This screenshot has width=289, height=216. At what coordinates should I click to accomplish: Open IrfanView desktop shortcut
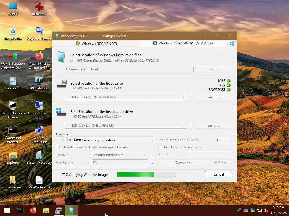point(39,9)
